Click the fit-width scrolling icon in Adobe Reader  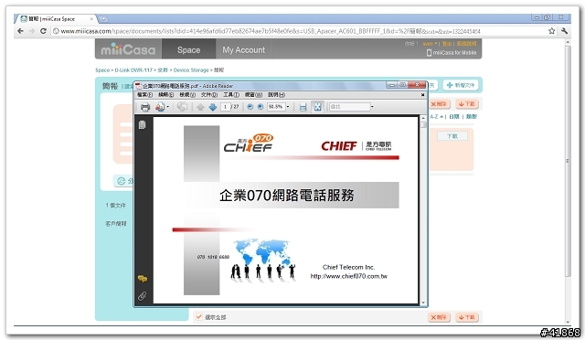[303, 107]
